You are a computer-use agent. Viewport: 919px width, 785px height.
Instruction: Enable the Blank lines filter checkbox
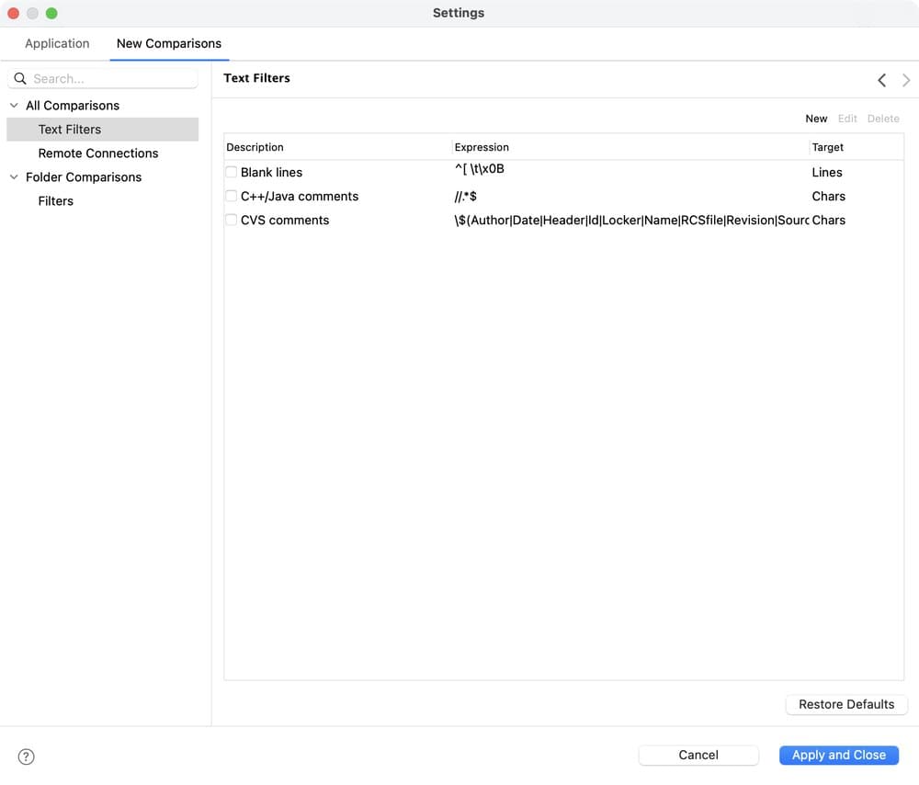pos(232,172)
